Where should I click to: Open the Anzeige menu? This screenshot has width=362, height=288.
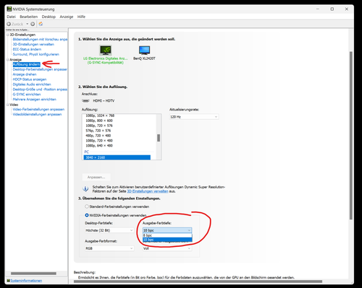[x=67, y=17]
